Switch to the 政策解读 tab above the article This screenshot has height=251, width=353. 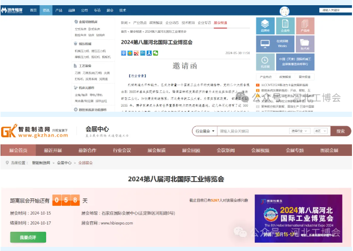[x=156, y=23]
